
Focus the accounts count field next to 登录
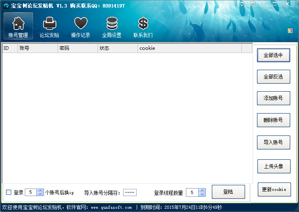[x=31, y=192]
